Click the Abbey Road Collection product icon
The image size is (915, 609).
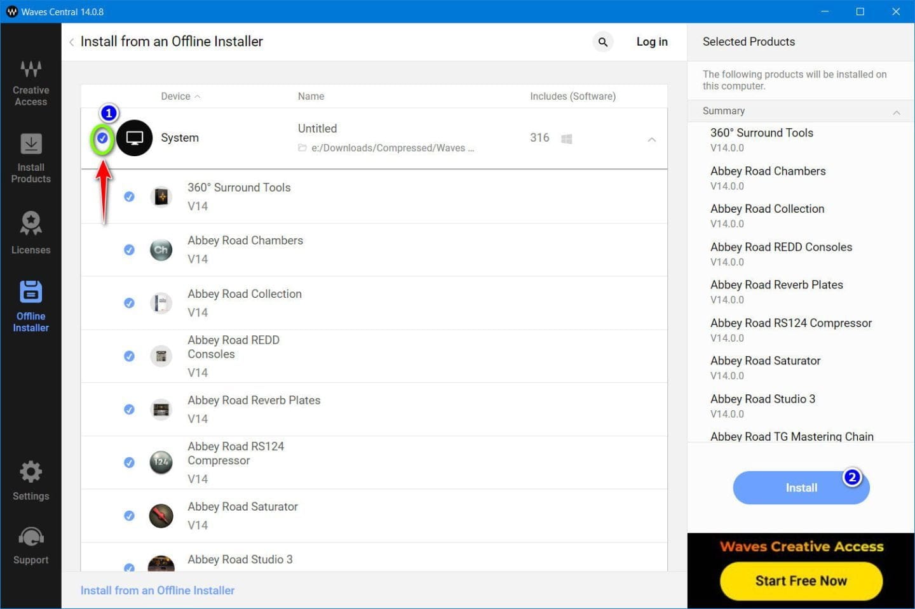(x=161, y=303)
